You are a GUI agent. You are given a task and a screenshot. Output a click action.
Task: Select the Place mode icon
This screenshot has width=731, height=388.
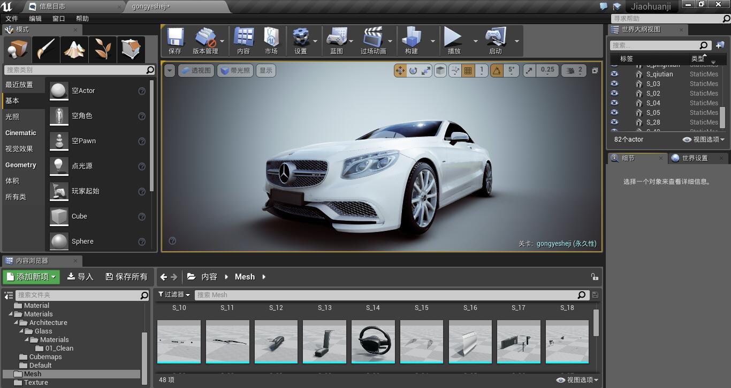tap(18, 50)
